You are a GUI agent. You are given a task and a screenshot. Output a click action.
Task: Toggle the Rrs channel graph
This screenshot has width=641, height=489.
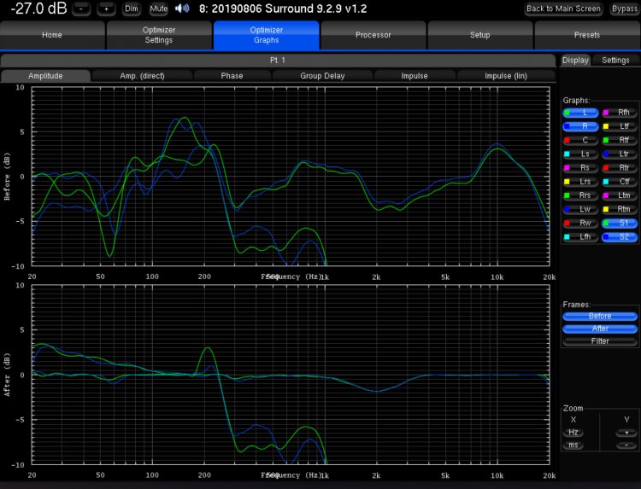pos(580,195)
